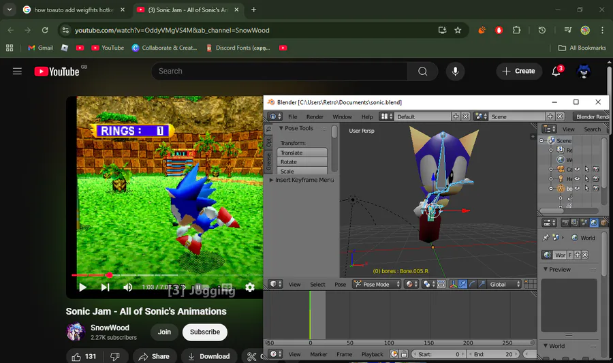Add a new screen layout next to Default
This screenshot has height=363, width=613.
pyautogui.click(x=456, y=116)
